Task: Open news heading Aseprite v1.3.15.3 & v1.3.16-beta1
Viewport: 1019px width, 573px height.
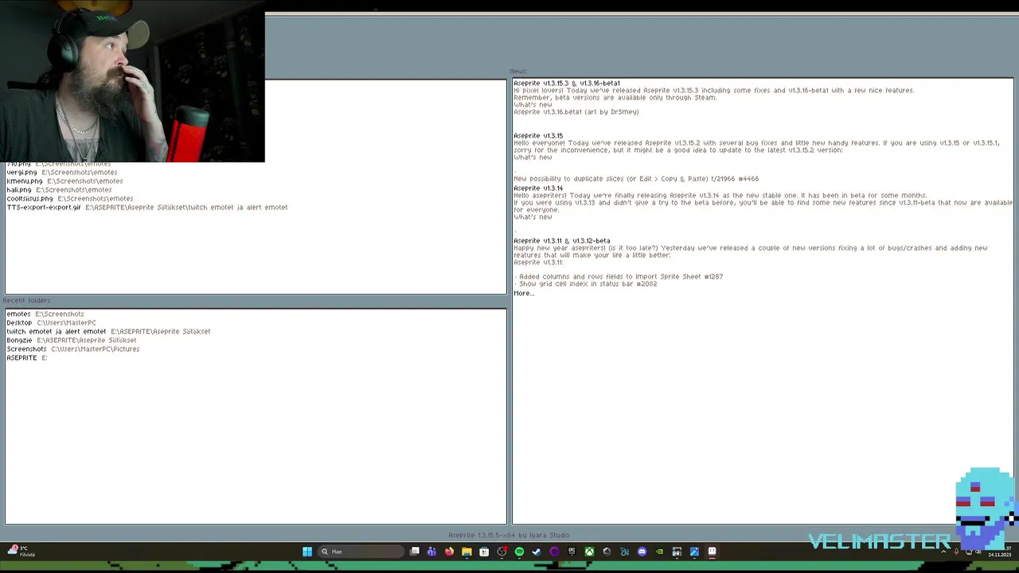Action: pos(567,83)
